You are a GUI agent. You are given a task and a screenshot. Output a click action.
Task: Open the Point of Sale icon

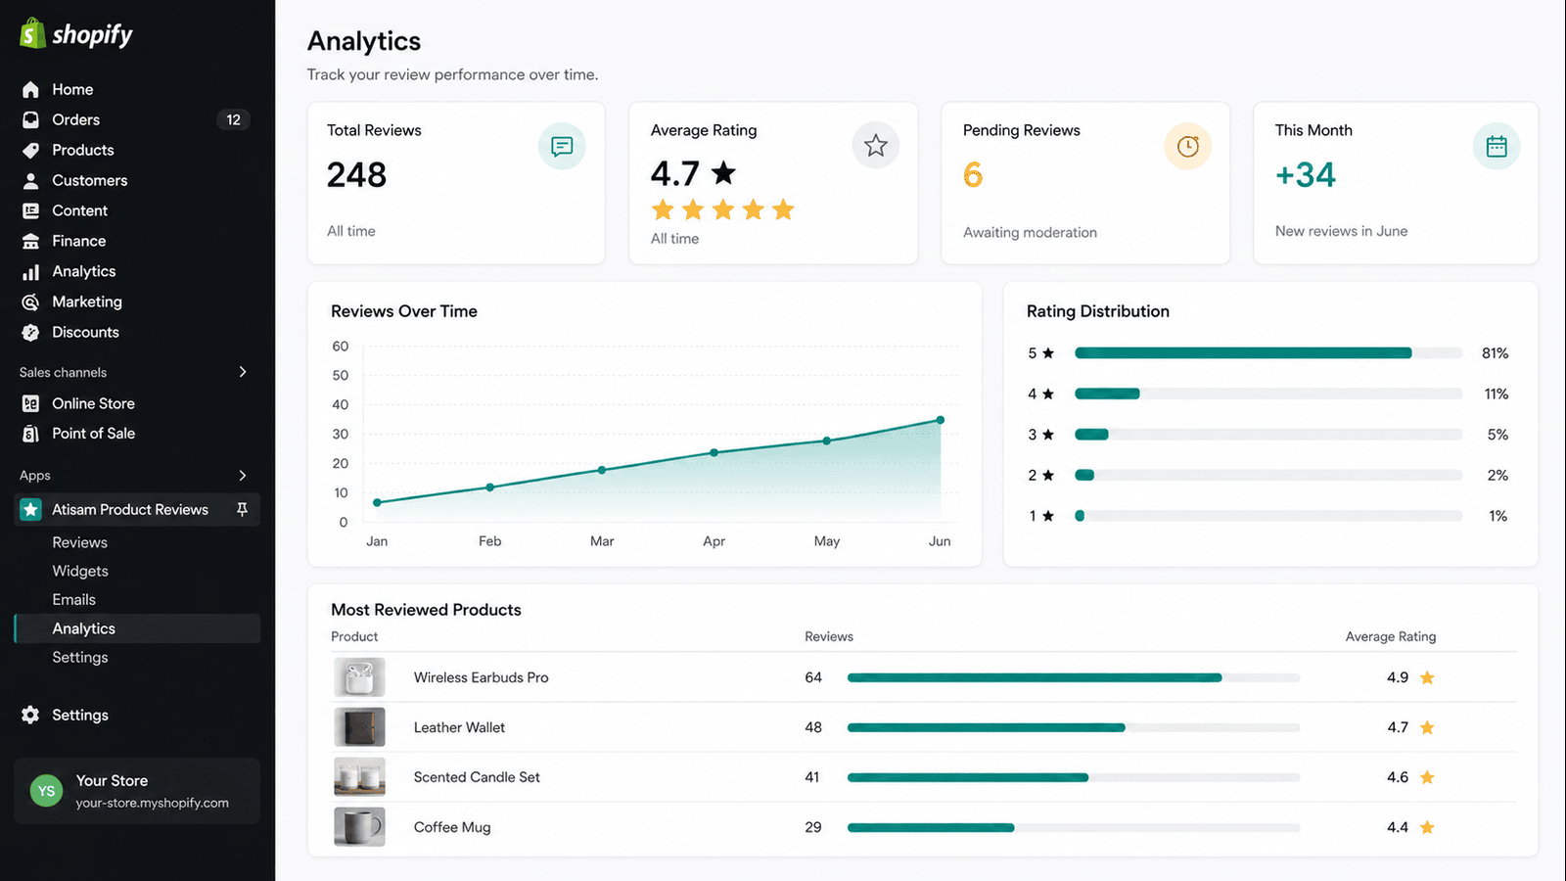(x=31, y=433)
